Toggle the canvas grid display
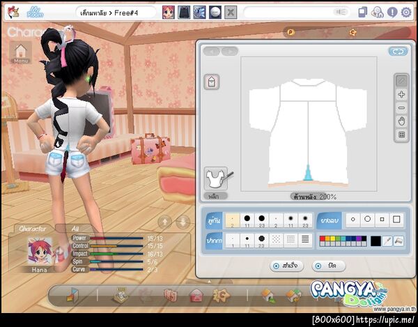 [401, 135]
